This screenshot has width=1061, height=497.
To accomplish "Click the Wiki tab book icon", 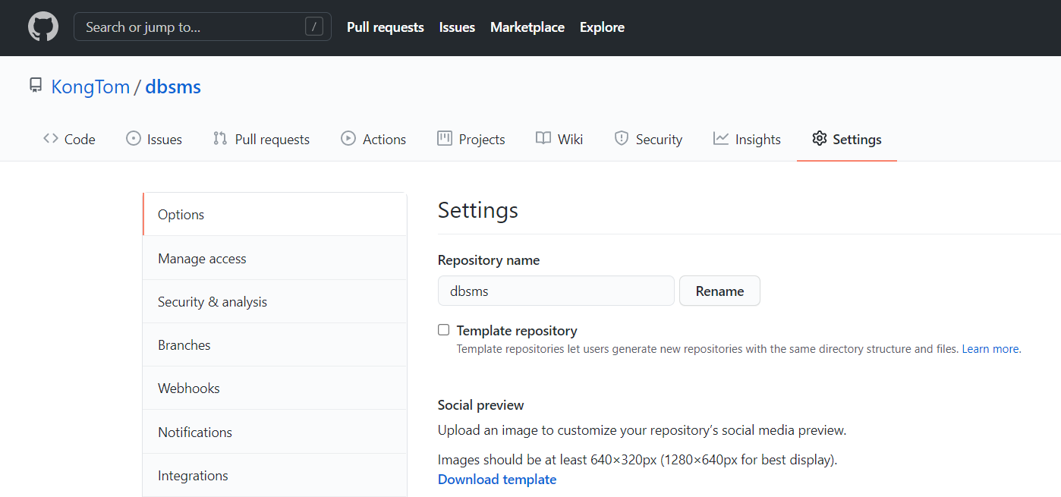I will [543, 138].
